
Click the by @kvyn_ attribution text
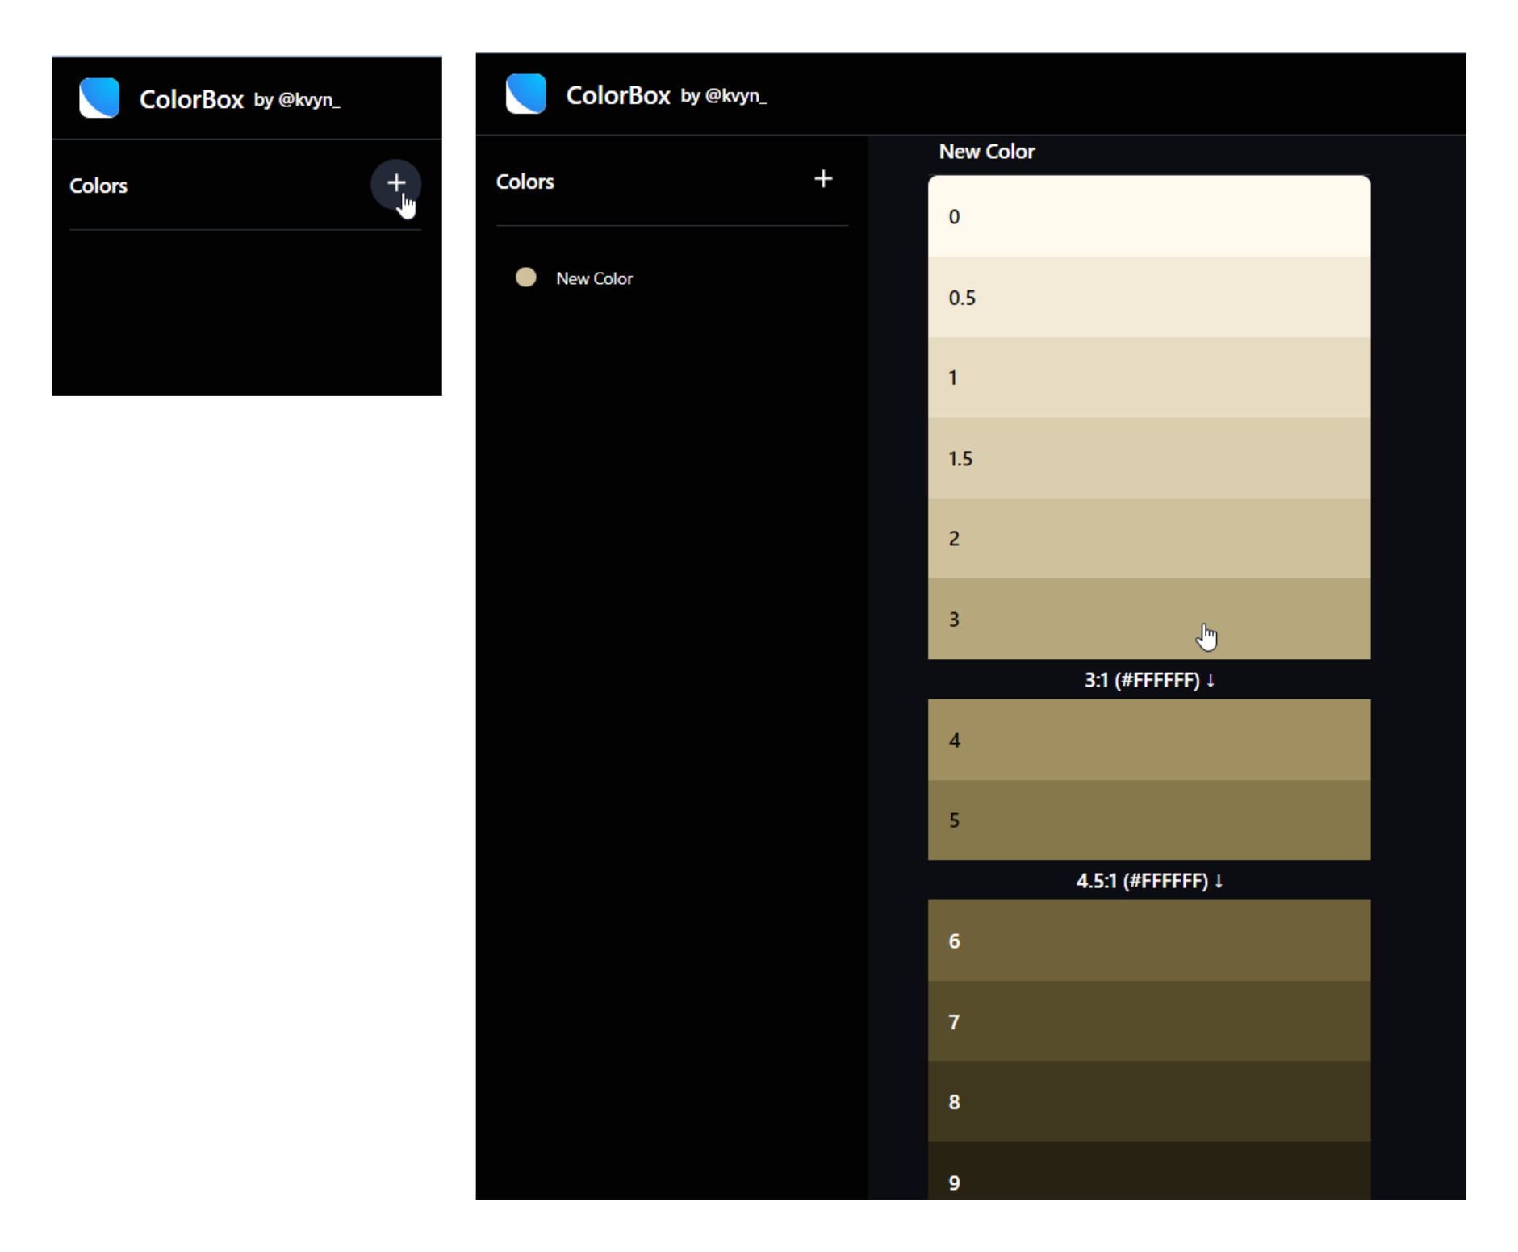[297, 100]
